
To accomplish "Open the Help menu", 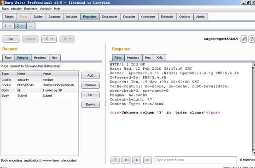I will pyautogui.click(x=57, y=9).
